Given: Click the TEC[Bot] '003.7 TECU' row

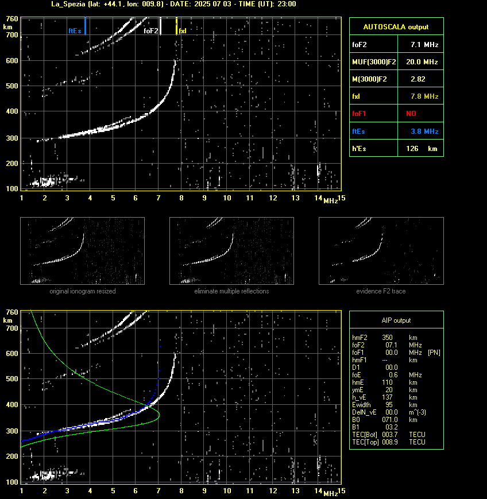Looking at the screenshot, I should tap(389, 434).
